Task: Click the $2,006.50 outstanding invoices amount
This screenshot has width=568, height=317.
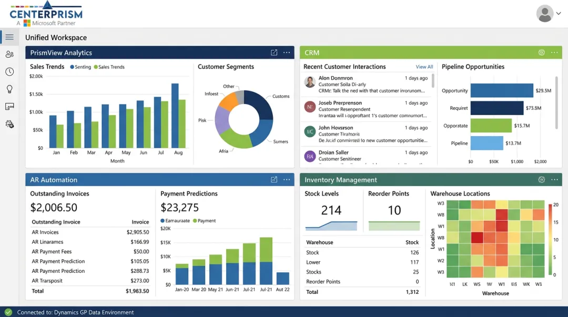Action: (x=54, y=207)
